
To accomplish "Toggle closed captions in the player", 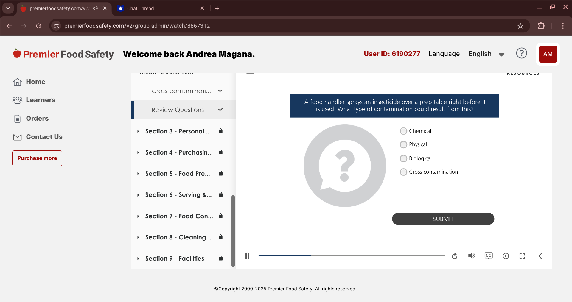I will (489, 256).
